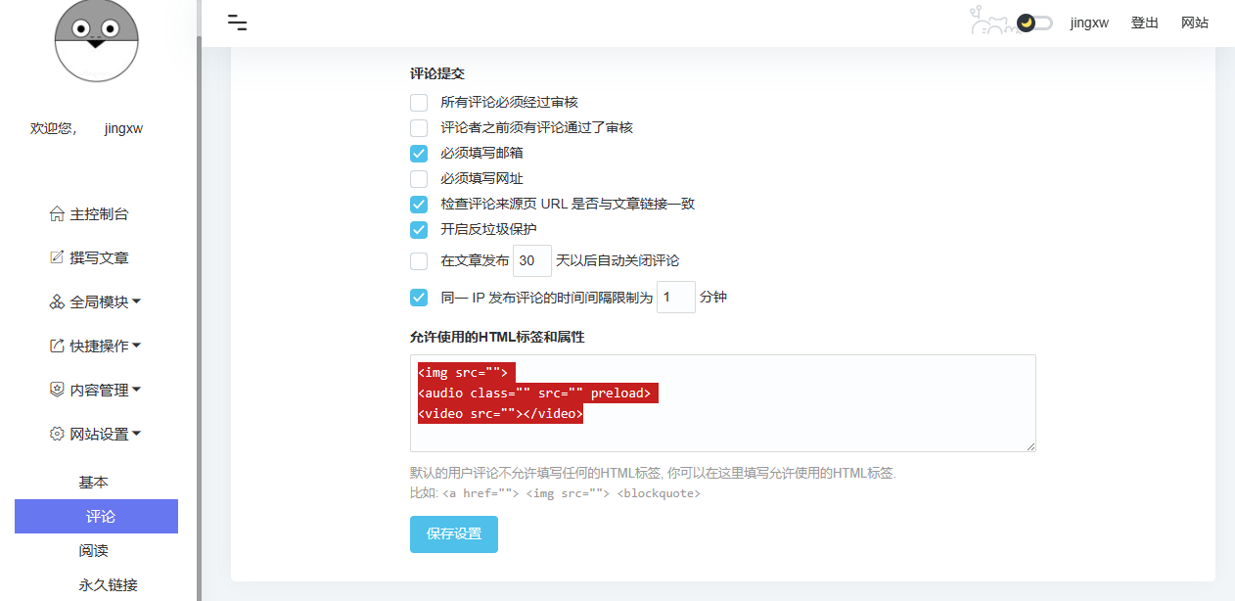Open the 网站设置 gear icon
The image size is (1235, 601).
click(x=57, y=434)
